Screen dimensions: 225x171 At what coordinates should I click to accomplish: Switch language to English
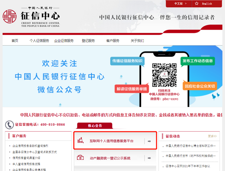coord(207,4)
